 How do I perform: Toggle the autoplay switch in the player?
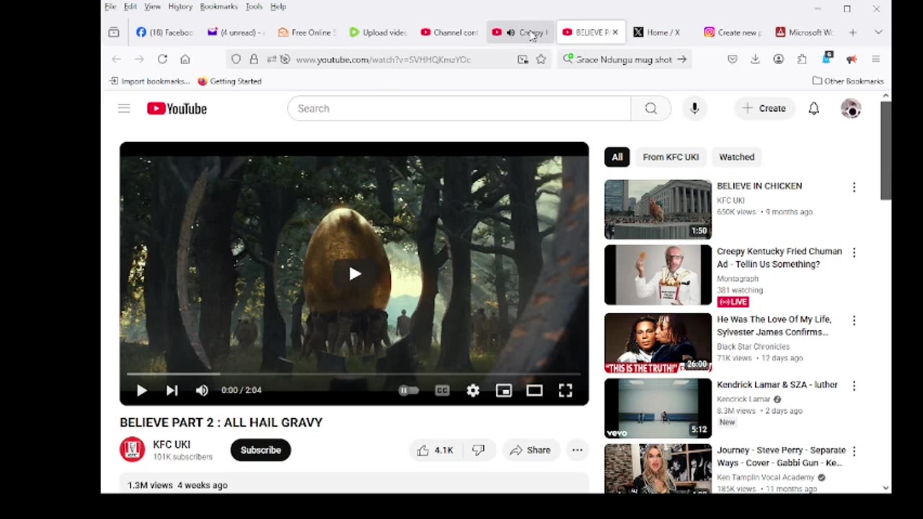coord(408,390)
